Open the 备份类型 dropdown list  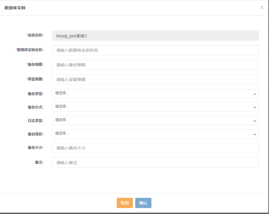click(x=155, y=94)
